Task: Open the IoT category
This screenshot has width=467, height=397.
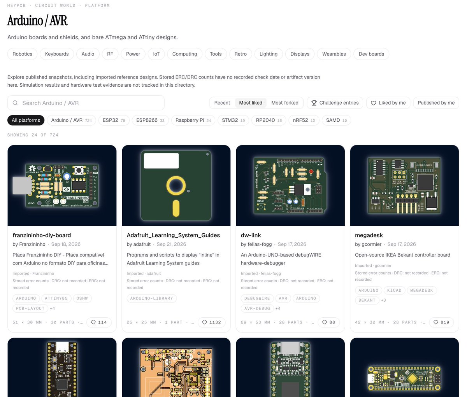Action: point(156,54)
